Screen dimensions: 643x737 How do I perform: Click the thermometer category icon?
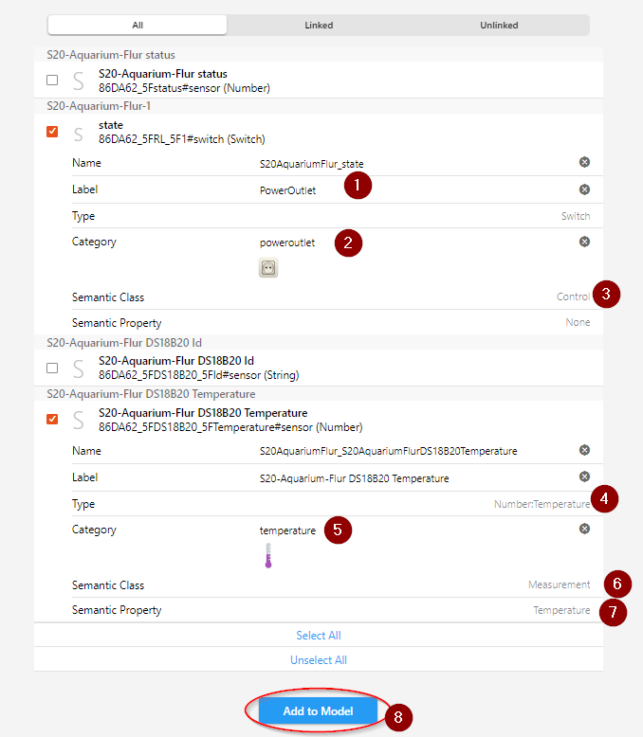click(x=268, y=556)
